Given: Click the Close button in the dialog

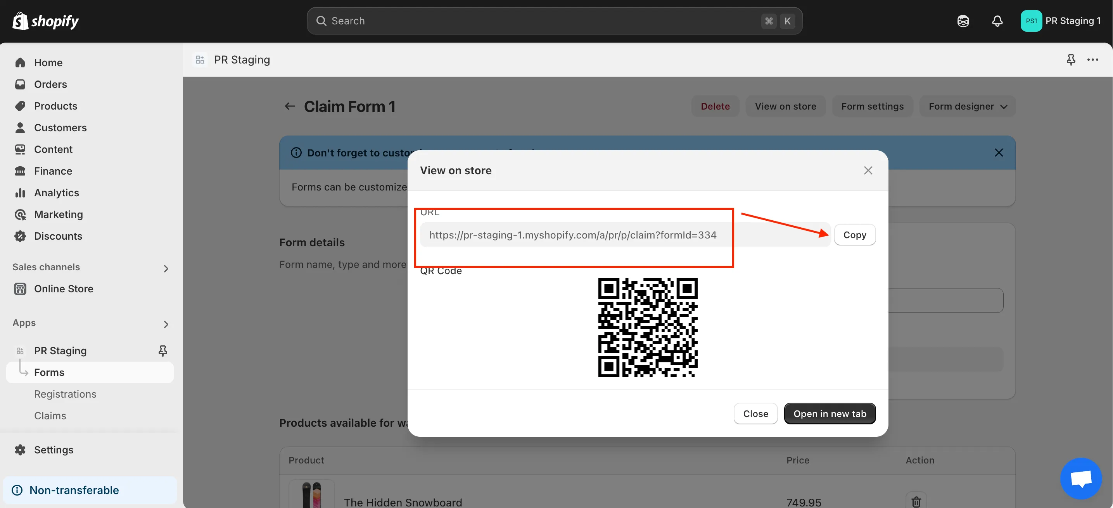Looking at the screenshot, I should (x=755, y=413).
